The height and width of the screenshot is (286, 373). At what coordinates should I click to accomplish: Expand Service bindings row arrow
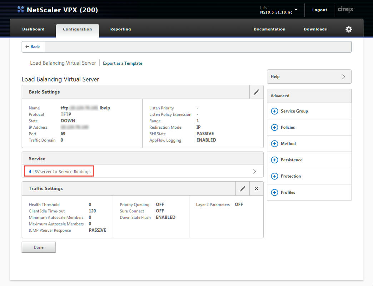[x=254, y=172]
